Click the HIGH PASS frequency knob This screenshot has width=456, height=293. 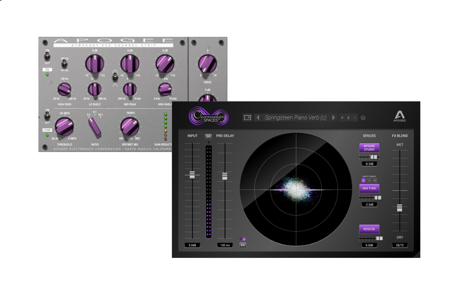click(x=64, y=89)
